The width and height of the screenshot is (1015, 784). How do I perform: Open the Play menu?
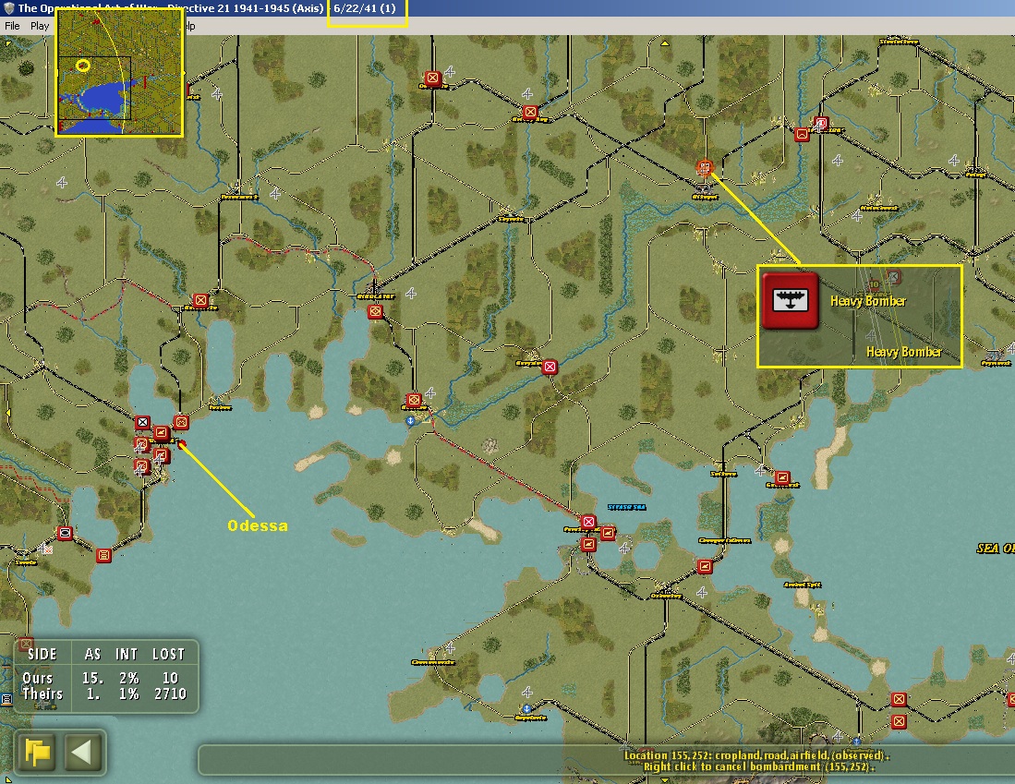pyautogui.click(x=40, y=26)
